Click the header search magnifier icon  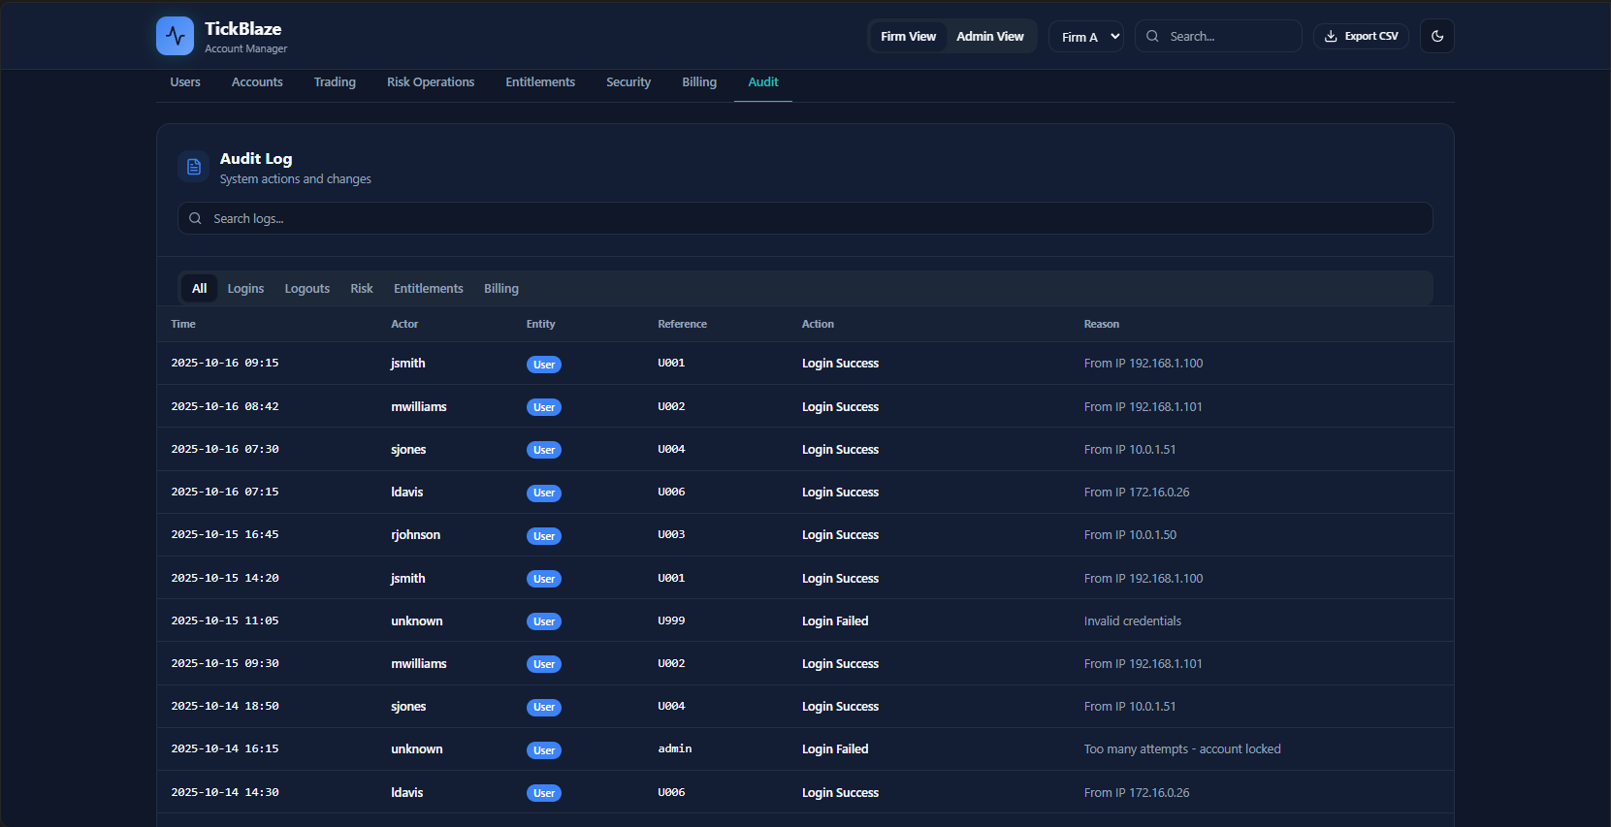1152,36
